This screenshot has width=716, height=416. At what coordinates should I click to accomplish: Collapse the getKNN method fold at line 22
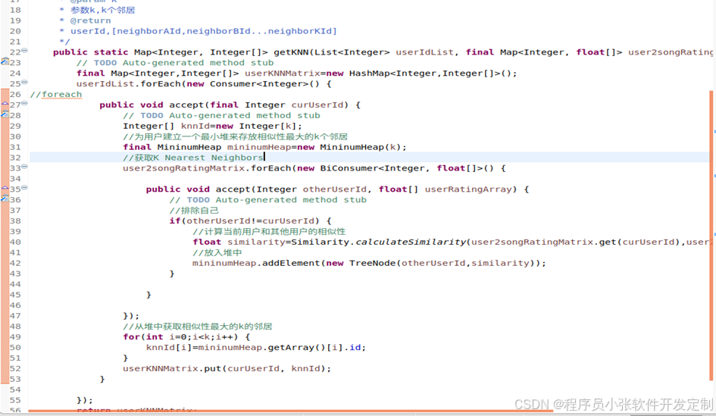25,51
